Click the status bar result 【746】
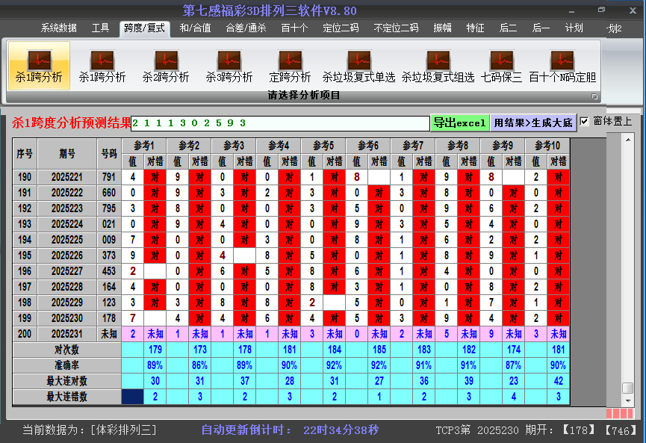This screenshot has height=443, width=646. click(622, 430)
